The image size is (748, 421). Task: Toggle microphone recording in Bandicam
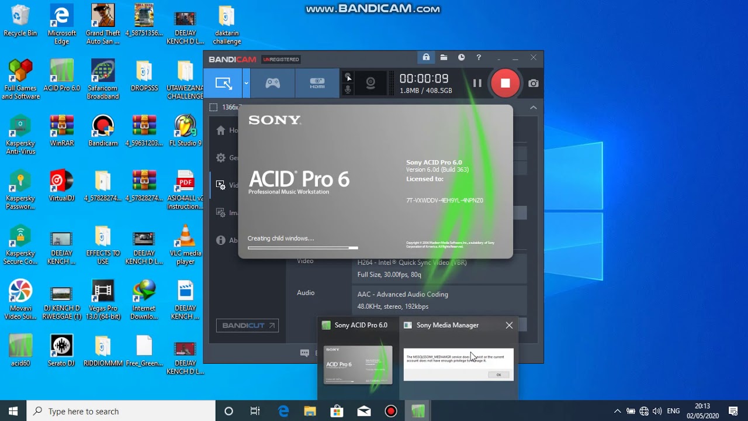[348, 89]
